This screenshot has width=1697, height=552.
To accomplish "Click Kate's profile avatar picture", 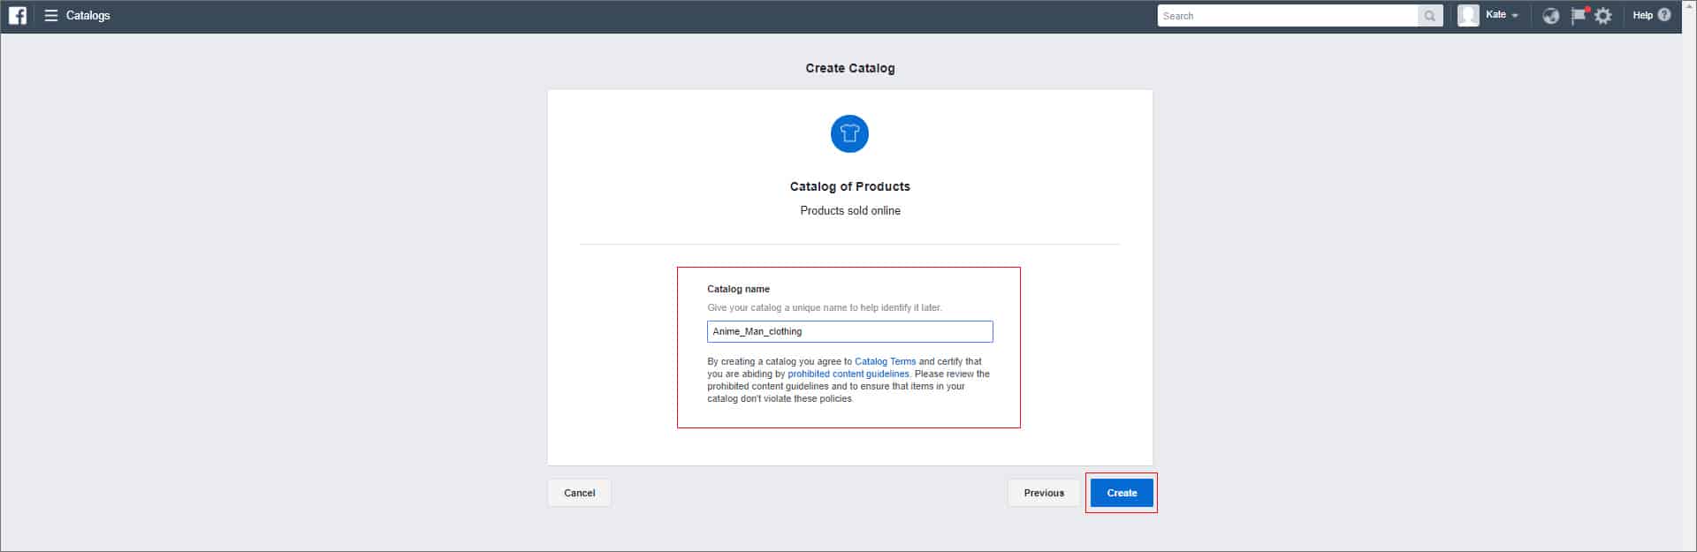I will (1468, 16).
